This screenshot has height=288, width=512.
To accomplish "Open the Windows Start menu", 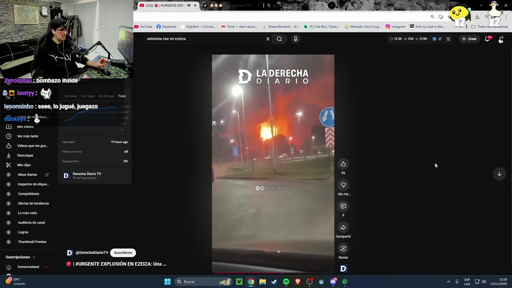I will pyautogui.click(x=168, y=282).
